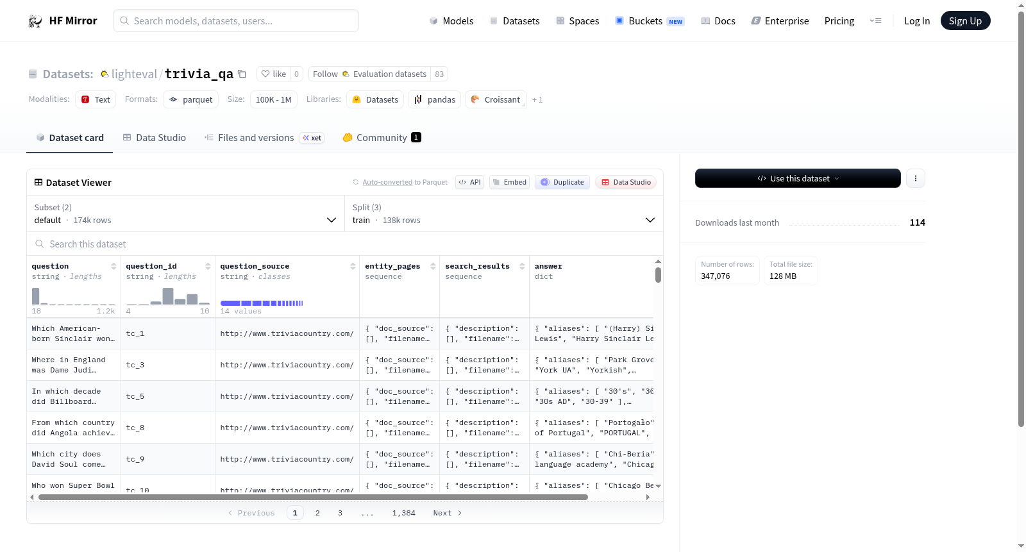Click the page vertical scrollbar

1021,218
